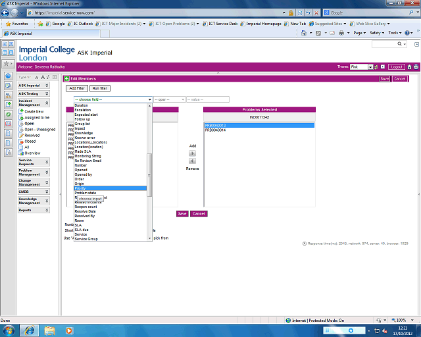
Task: Open the Theme dropdown set to Pink
Action: click(362, 66)
